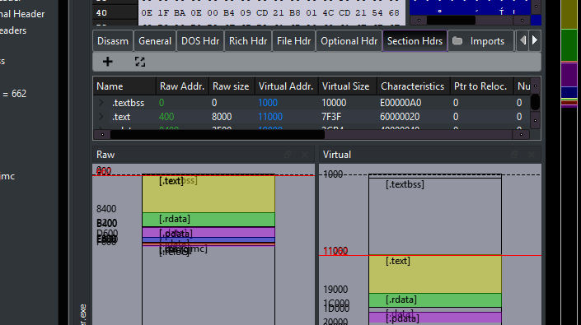This screenshot has width=581, height=325.
Task: Select the .text name cell
Action: (121, 117)
